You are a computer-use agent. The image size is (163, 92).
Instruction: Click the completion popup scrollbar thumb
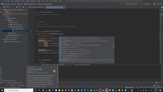(x=114, y=46)
